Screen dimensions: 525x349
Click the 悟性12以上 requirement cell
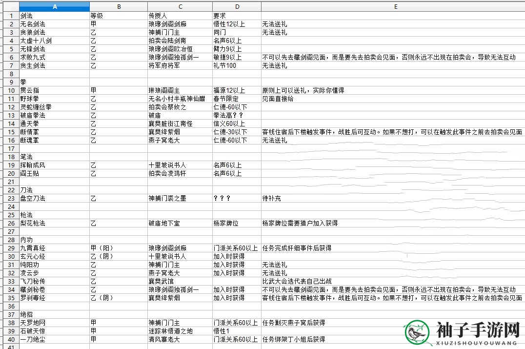[x=237, y=24]
